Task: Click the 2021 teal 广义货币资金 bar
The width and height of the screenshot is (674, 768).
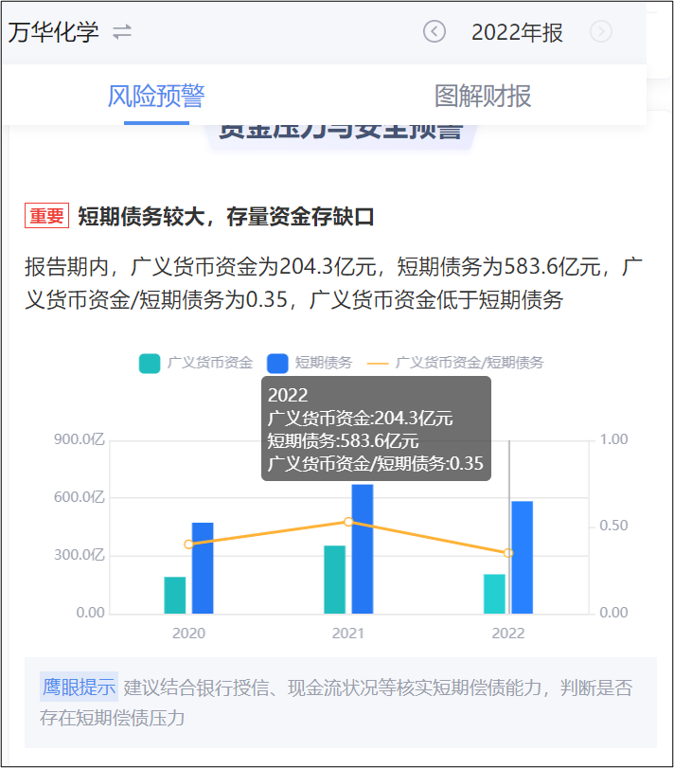Action: (335, 580)
